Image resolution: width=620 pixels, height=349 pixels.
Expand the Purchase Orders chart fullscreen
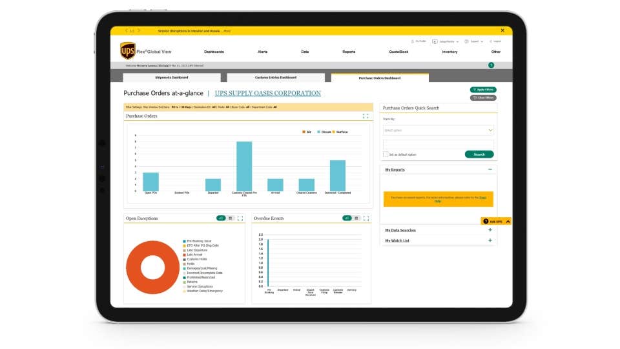tap(366, 116)
